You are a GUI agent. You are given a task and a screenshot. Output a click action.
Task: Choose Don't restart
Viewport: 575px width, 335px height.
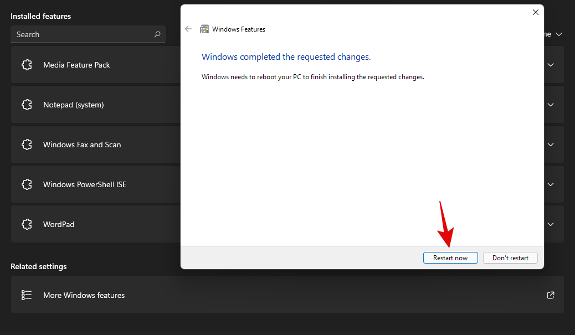[x=510, y=257]
